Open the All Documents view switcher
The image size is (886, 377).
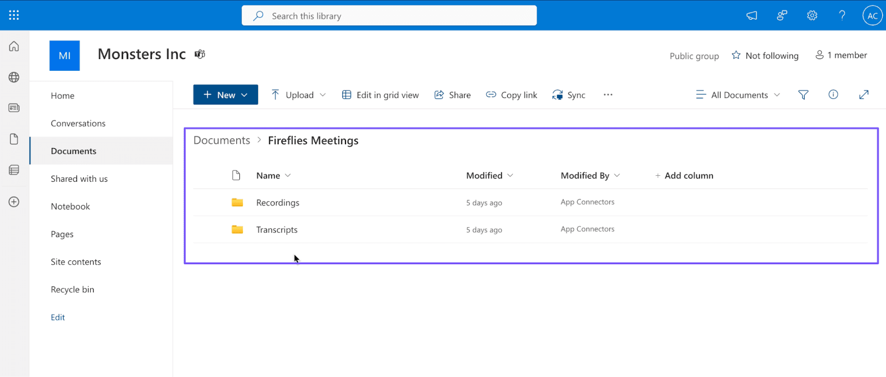738,95
